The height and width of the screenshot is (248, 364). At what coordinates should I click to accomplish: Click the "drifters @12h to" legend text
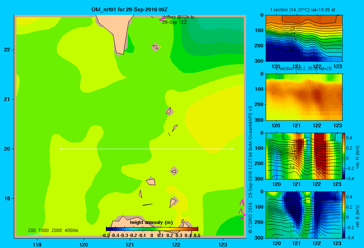(x=178, y=17)
